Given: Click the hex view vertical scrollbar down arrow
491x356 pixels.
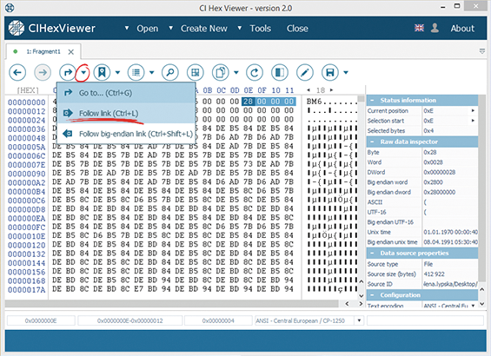Looking at the screenshot, I should pyautogui.click(x=361, y=295).
